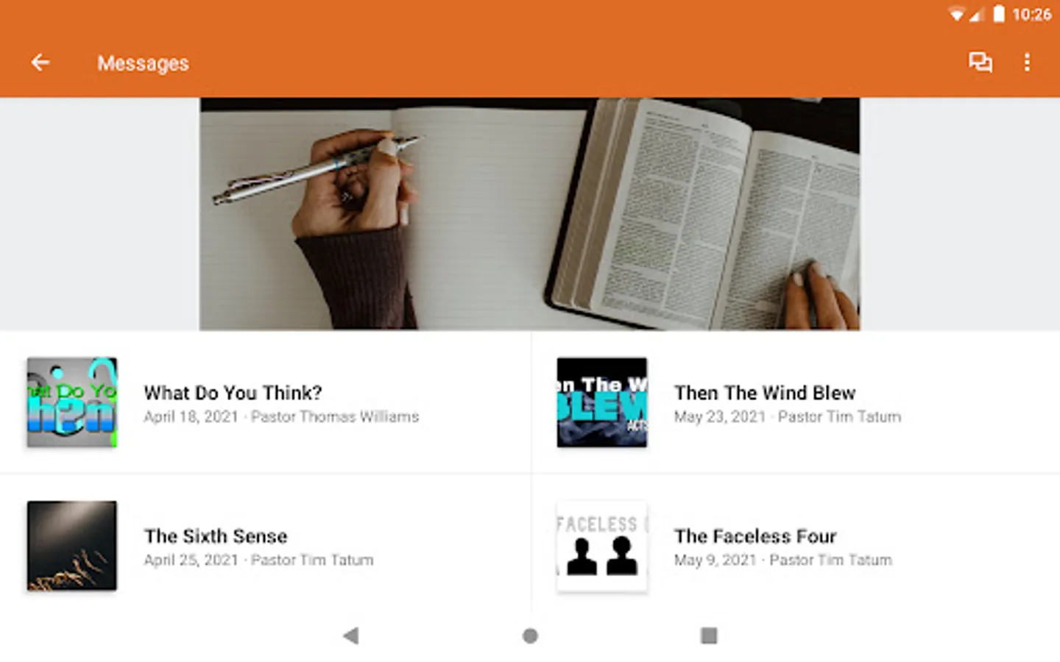Screen dimensions: 1060x662
Task: Click the battery status icon
Action: click(x=999, y=14)
